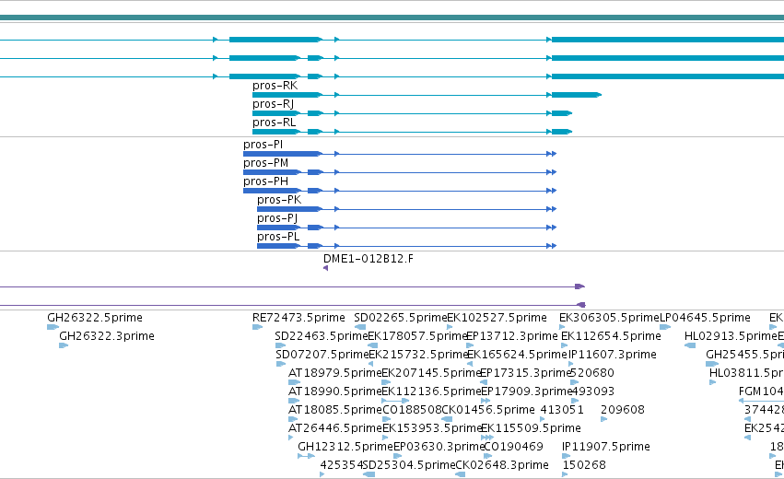784x479 pixels.
Task: Open the SD22463.5prime EST label
Action: [321, 336]
